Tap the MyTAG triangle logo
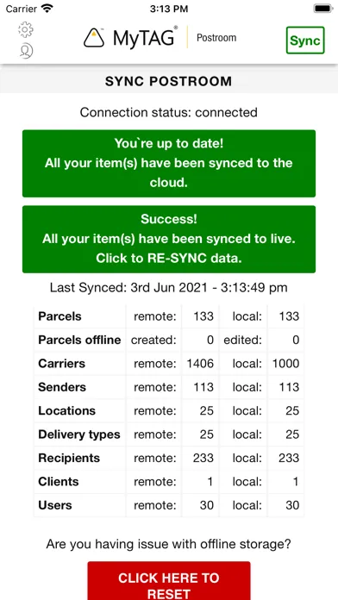Screen dimensions: 338x600 pyautogui.click(x=94, y=38)
